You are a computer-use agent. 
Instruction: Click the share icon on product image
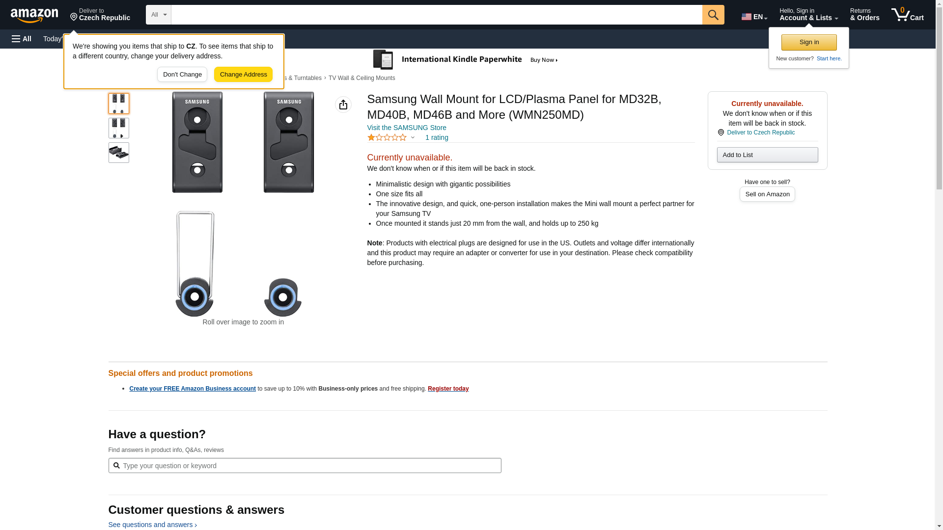point(343,105)
